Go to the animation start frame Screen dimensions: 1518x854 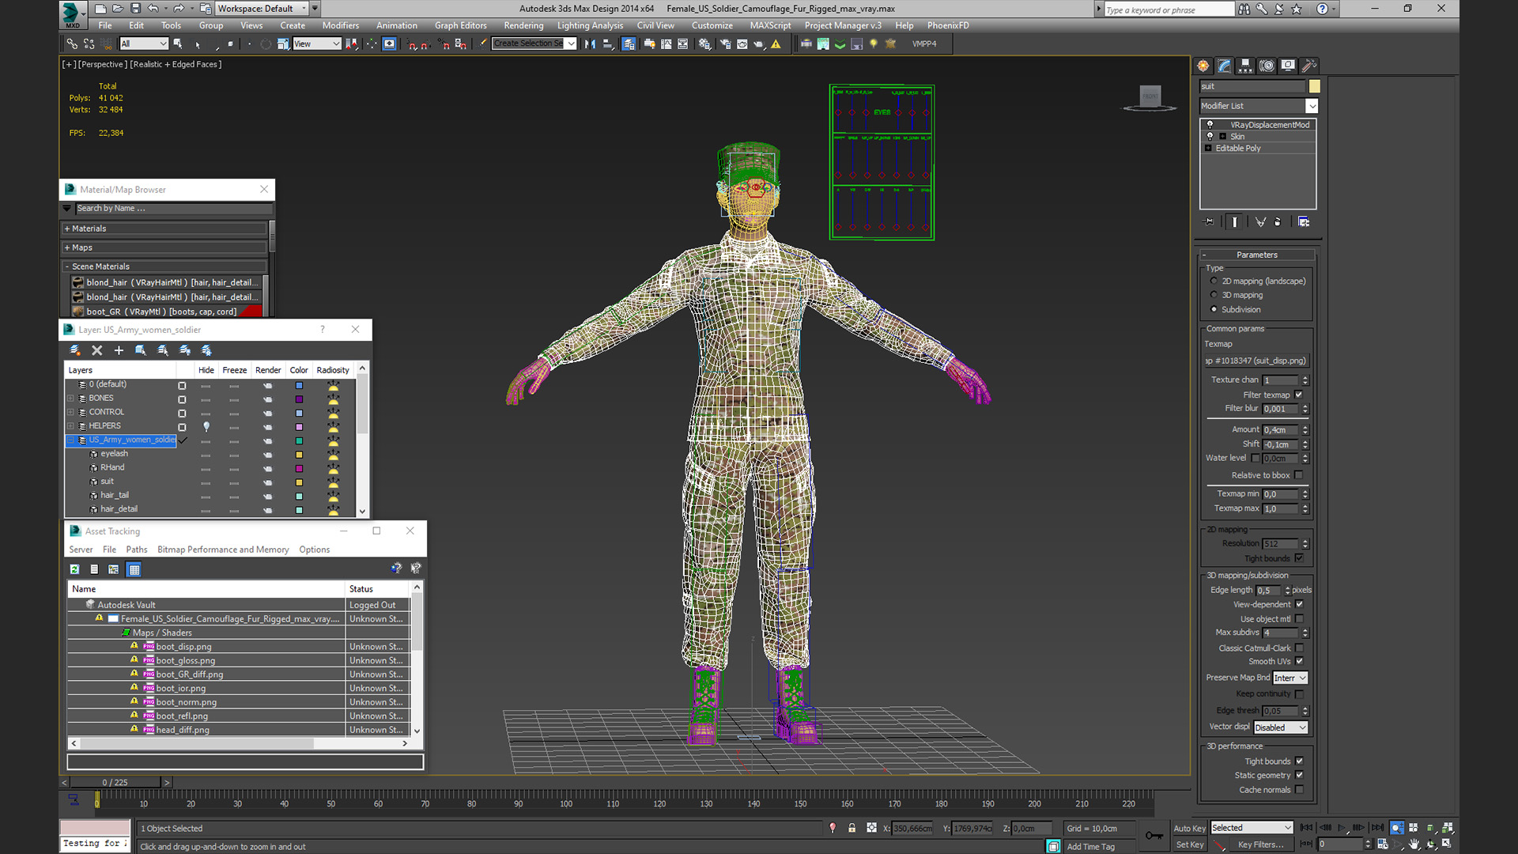coord(1306,828)
